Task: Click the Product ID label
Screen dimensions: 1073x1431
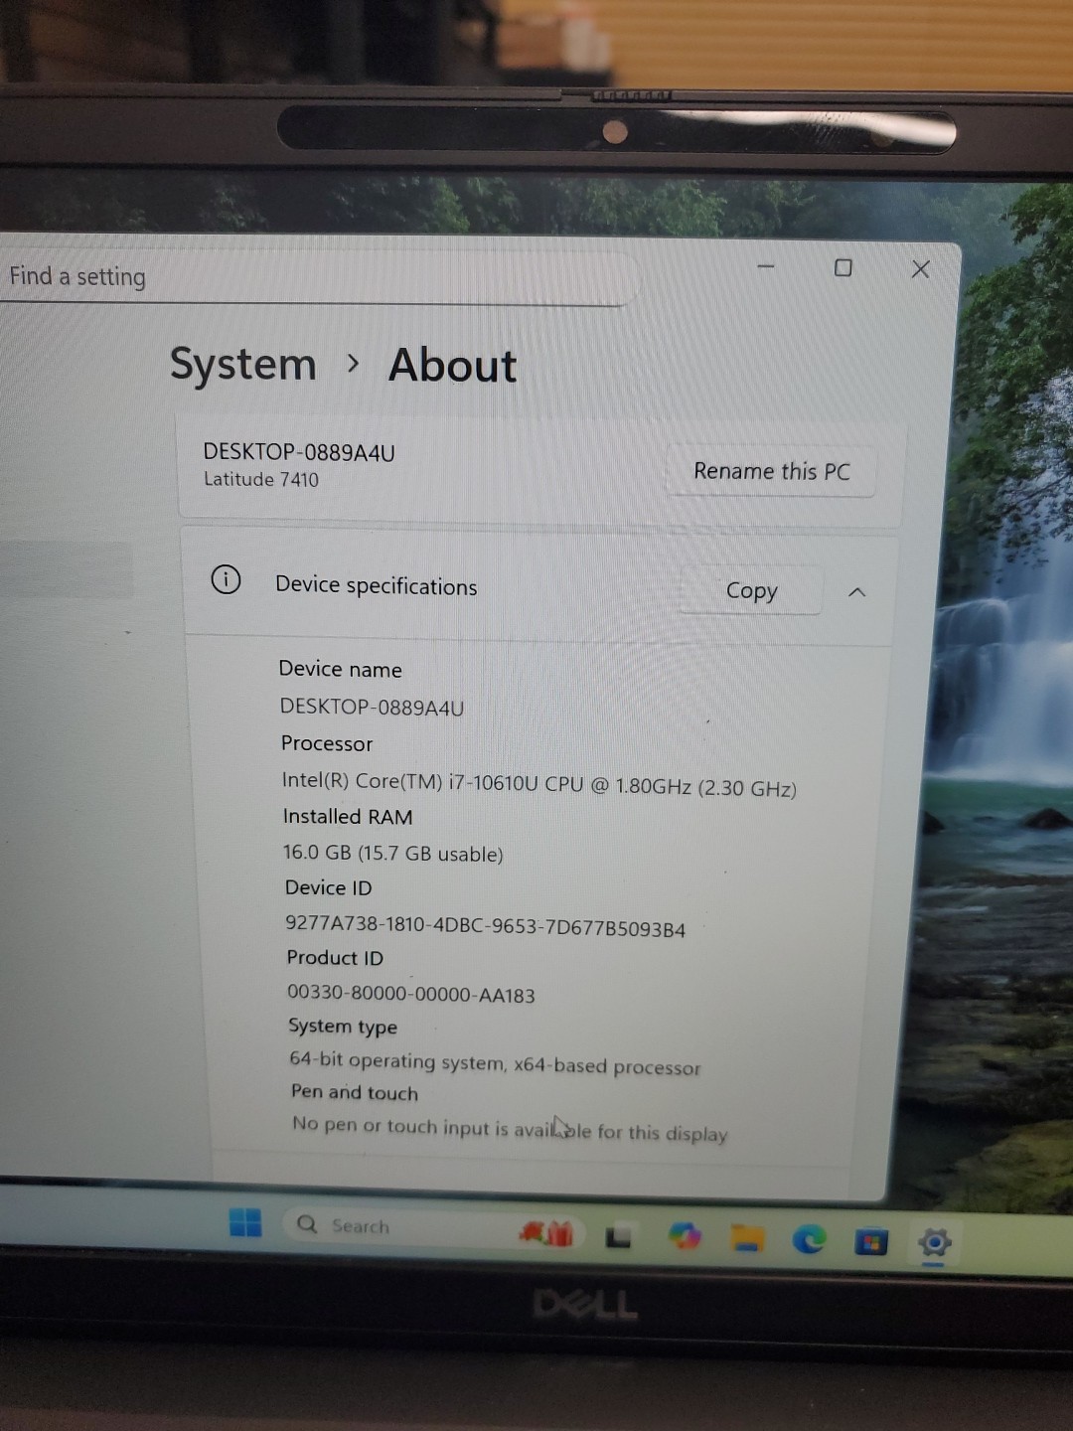Action: [x=335, y=958]
